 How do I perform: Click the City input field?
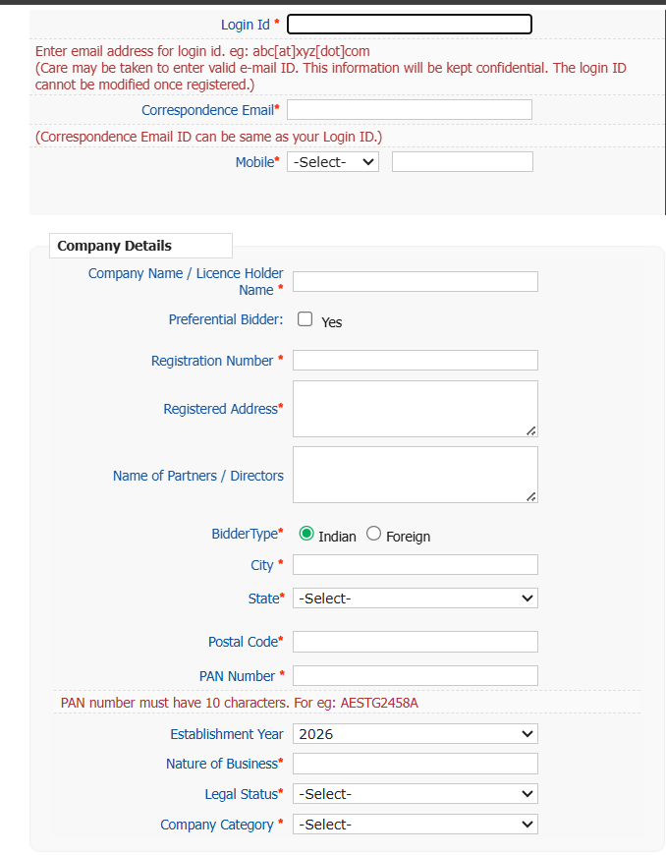415,565
